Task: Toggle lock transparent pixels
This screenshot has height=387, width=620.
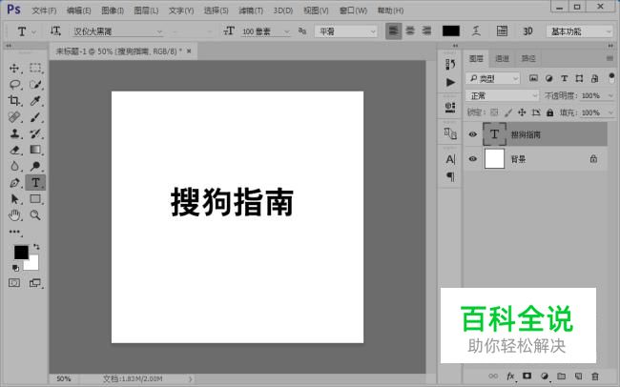Action: pos(494,112)
